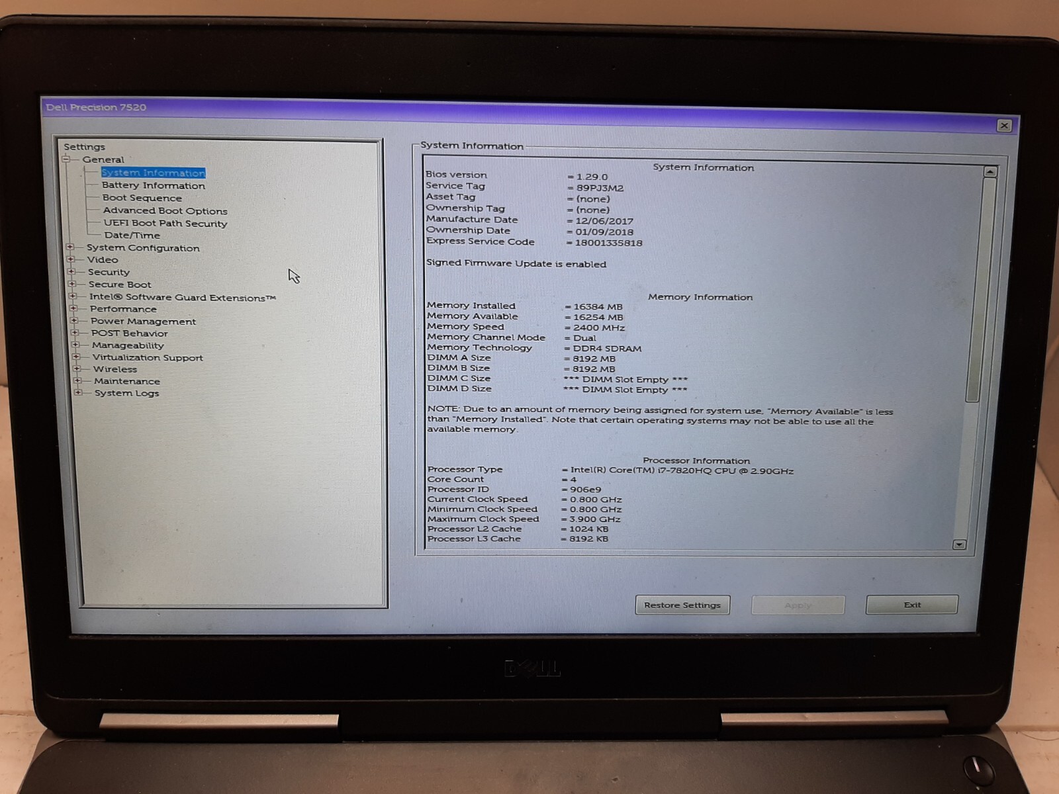Click Maximum Clock Speed 3.900 GHz
The height and width of the screenshot is (794, 1059).
595,519
